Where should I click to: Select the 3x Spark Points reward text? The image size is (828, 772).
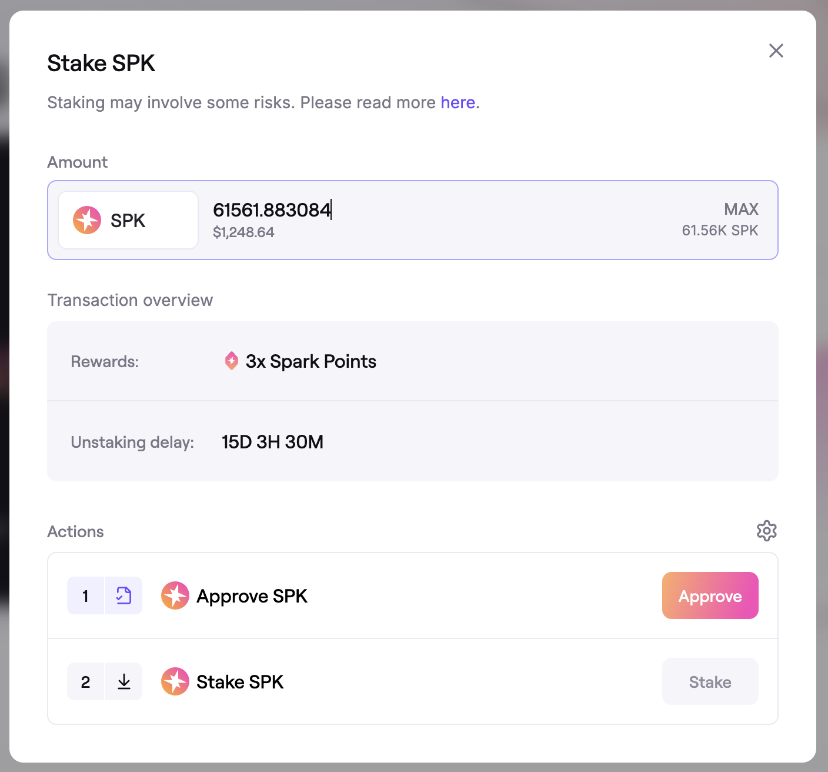(310, 361)
